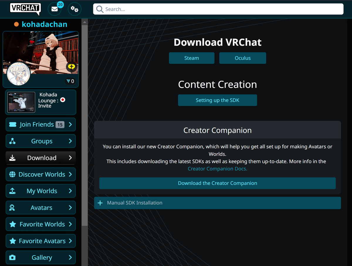This screenshot has height=266, width=352.
Task: Click the chevron on the Gallery item
Action: point(70,258)
